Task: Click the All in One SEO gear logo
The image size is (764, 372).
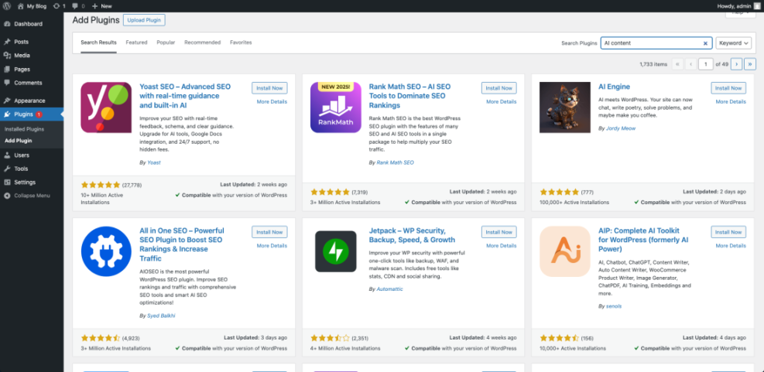Action: pyautogui.click(x=106, y=251)
